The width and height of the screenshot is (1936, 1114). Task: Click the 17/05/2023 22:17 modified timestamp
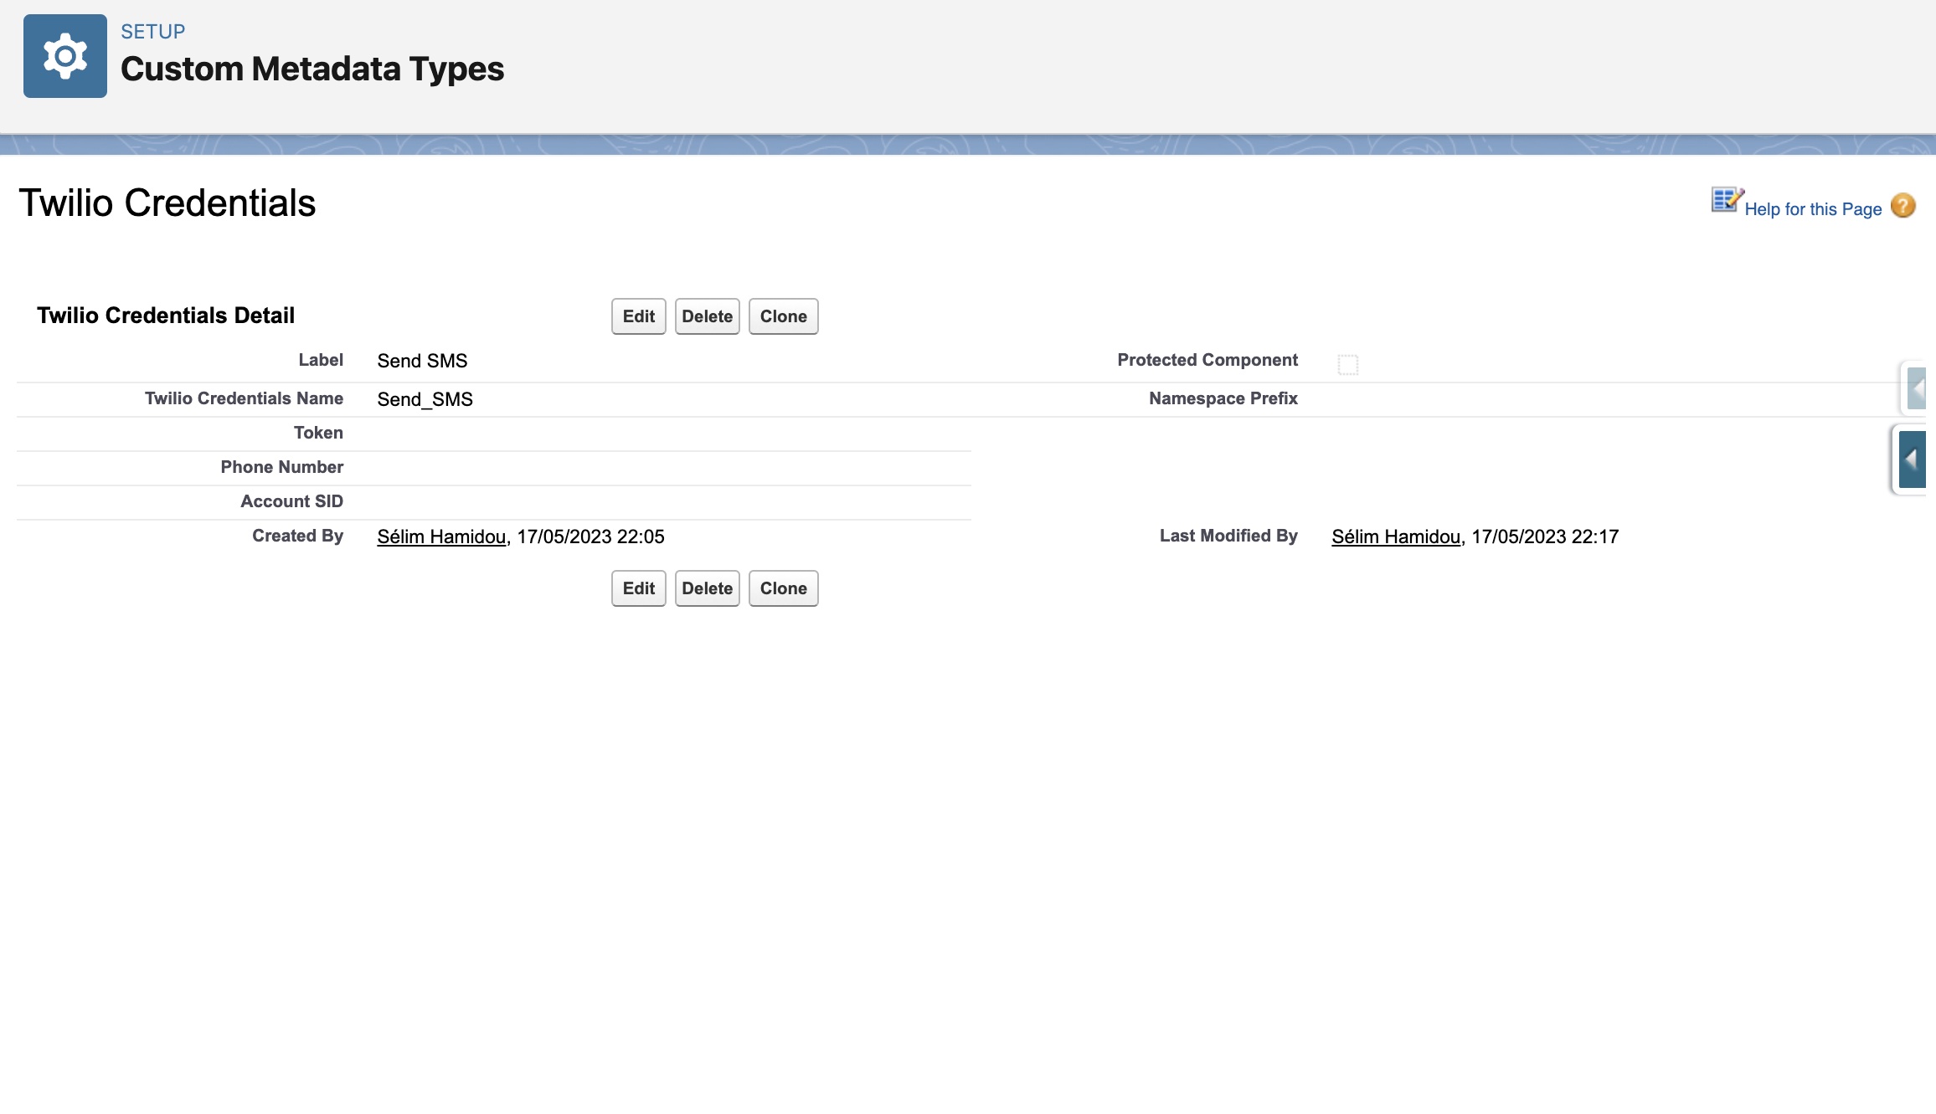pos(1545,536)
